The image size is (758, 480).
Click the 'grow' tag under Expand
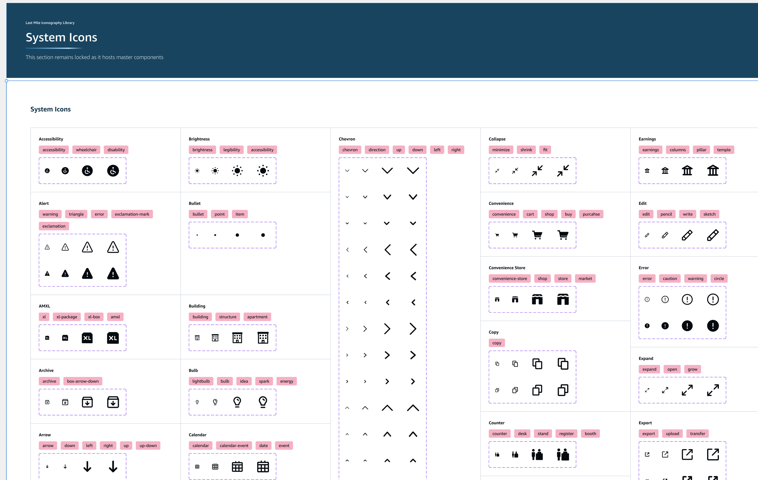692,369
